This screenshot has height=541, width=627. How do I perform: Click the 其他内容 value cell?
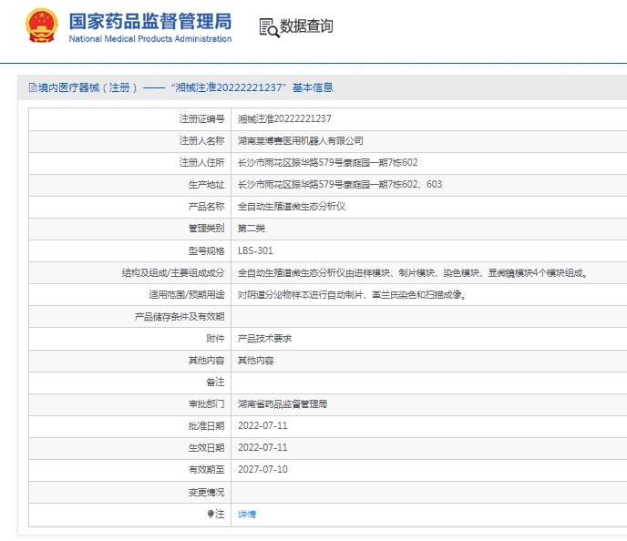click(256, 361)
